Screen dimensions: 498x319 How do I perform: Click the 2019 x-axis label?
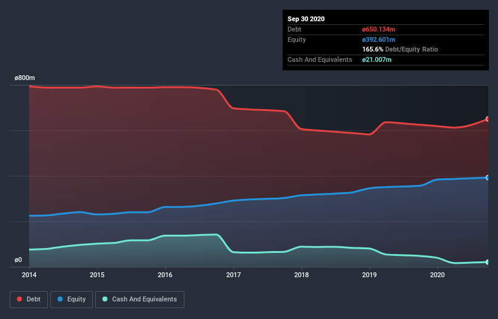pyautogui.click(x=369, y=275)
